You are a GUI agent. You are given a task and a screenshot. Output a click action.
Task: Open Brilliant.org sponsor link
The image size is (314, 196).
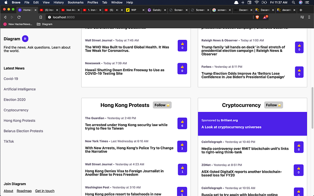click(x=229, y=120)
